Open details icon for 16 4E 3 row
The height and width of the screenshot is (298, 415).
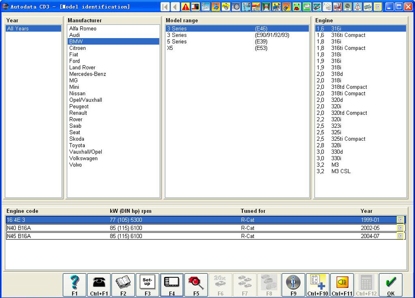click(x=400, y=220)
